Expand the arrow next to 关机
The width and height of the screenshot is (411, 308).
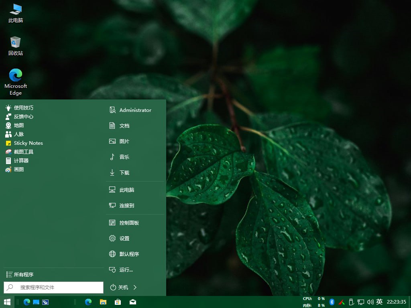[x=135, y=287]
